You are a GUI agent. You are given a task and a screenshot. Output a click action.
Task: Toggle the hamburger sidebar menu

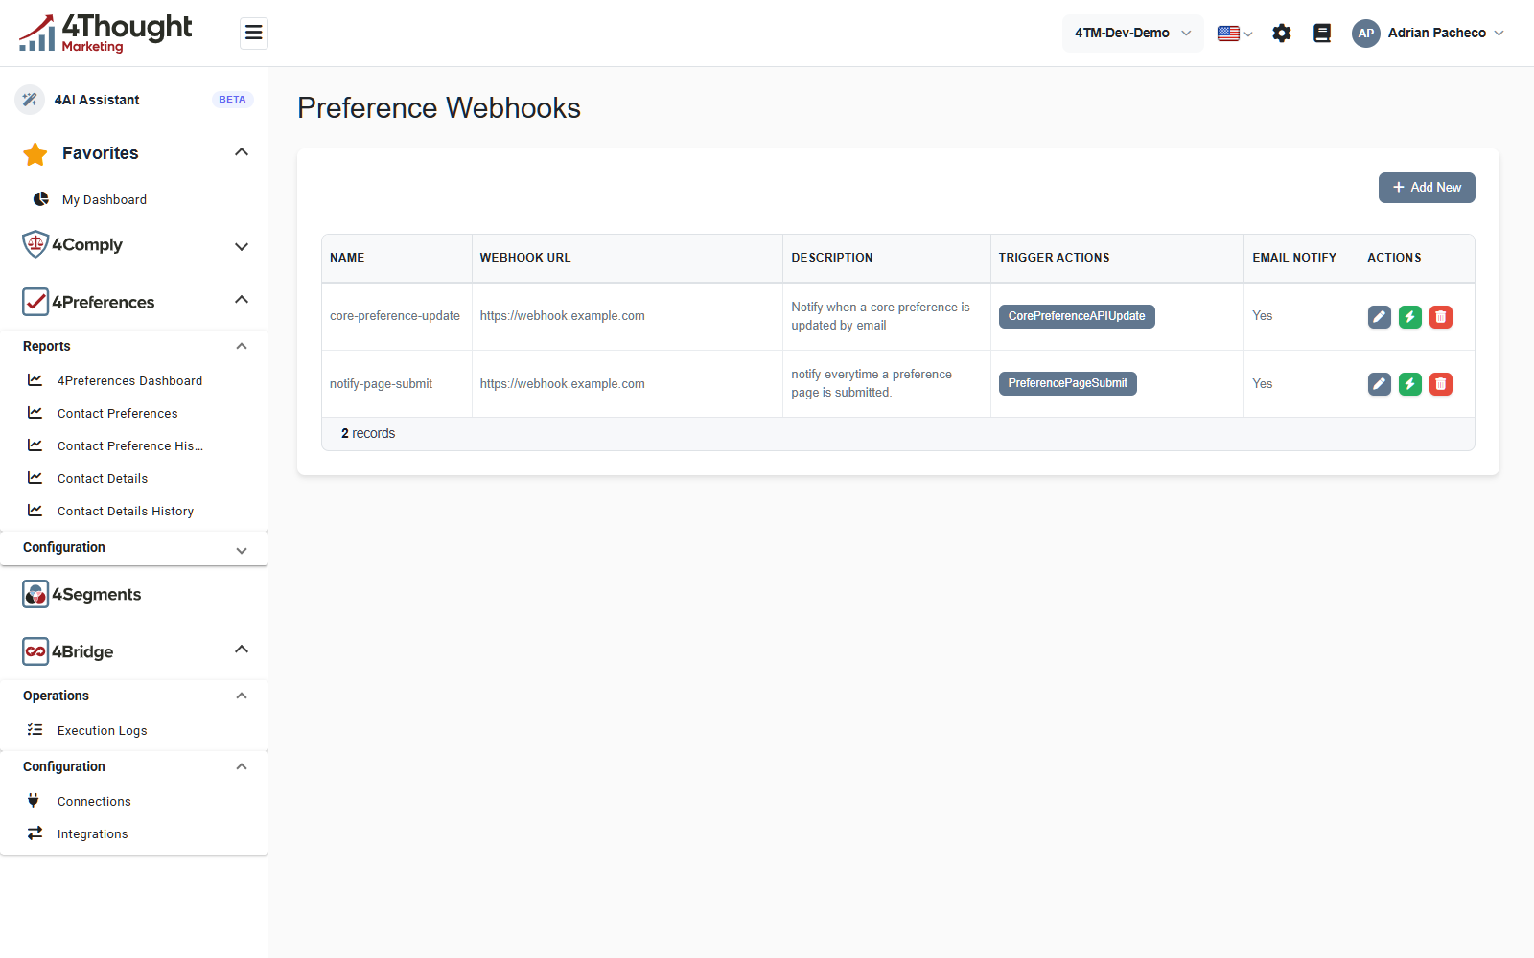[x=253, y=34]
